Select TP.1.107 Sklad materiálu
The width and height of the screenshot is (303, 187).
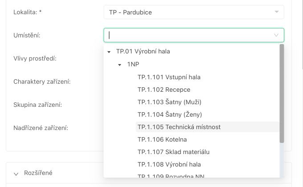point(173,152)
